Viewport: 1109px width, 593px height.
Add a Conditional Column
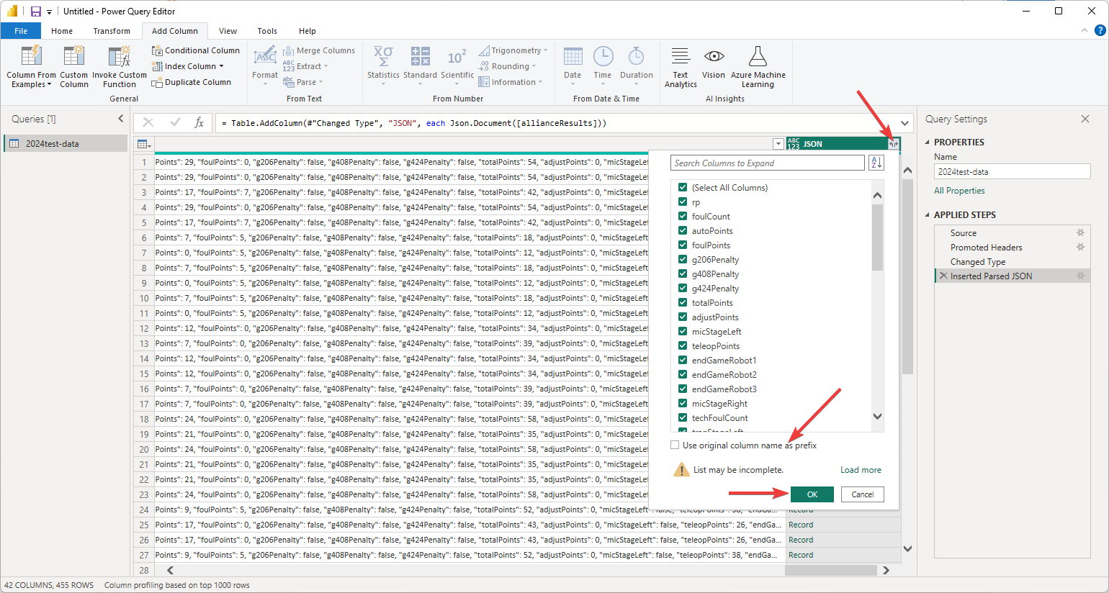[x=195, y=50]
